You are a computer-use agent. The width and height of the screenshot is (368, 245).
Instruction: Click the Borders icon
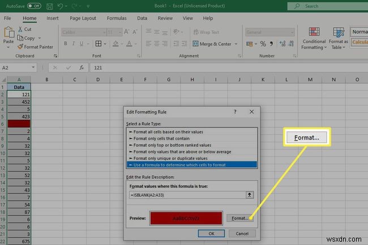99,43
